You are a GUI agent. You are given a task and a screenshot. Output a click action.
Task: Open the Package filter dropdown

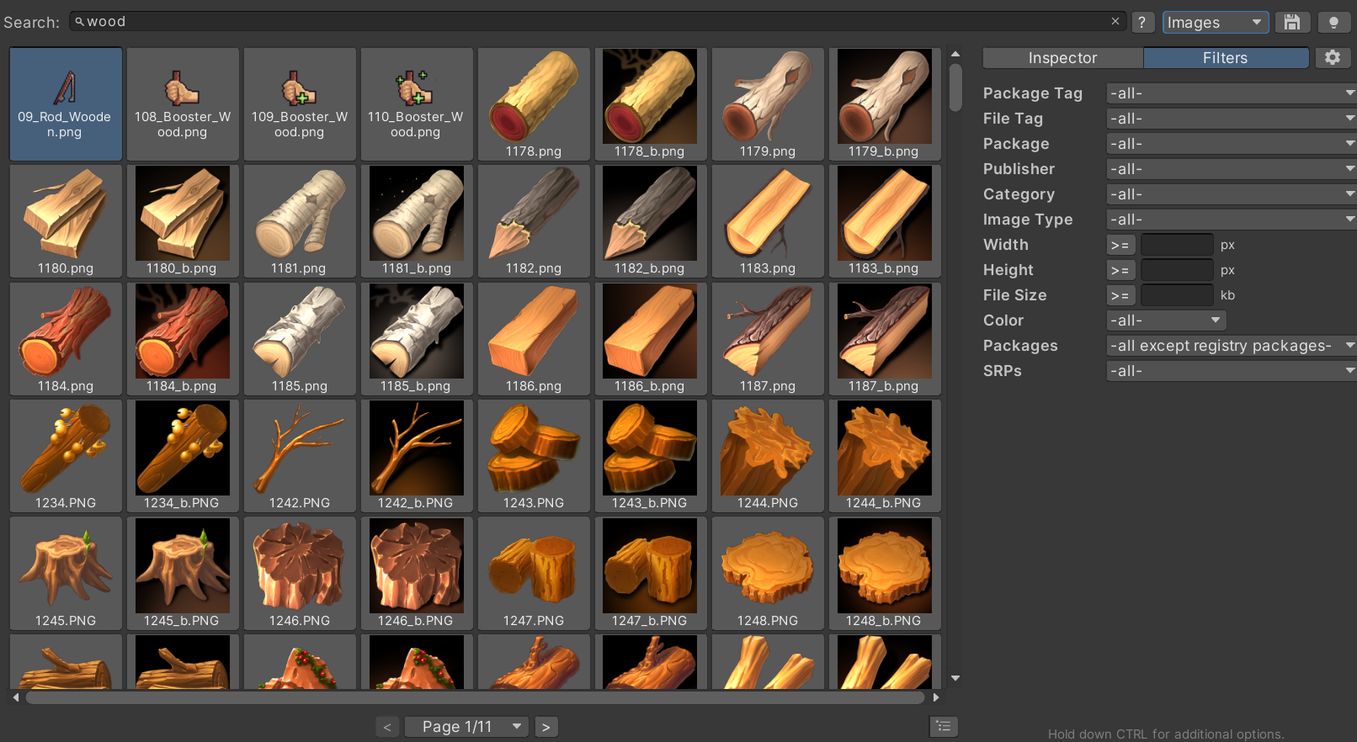pyautogui.click(x=1231, y=144)
